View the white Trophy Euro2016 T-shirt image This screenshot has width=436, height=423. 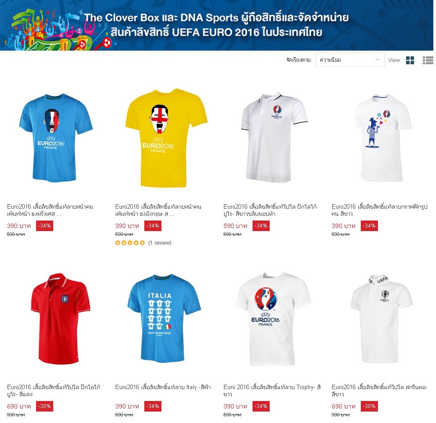pyautogui.click(x=272, y=319)
